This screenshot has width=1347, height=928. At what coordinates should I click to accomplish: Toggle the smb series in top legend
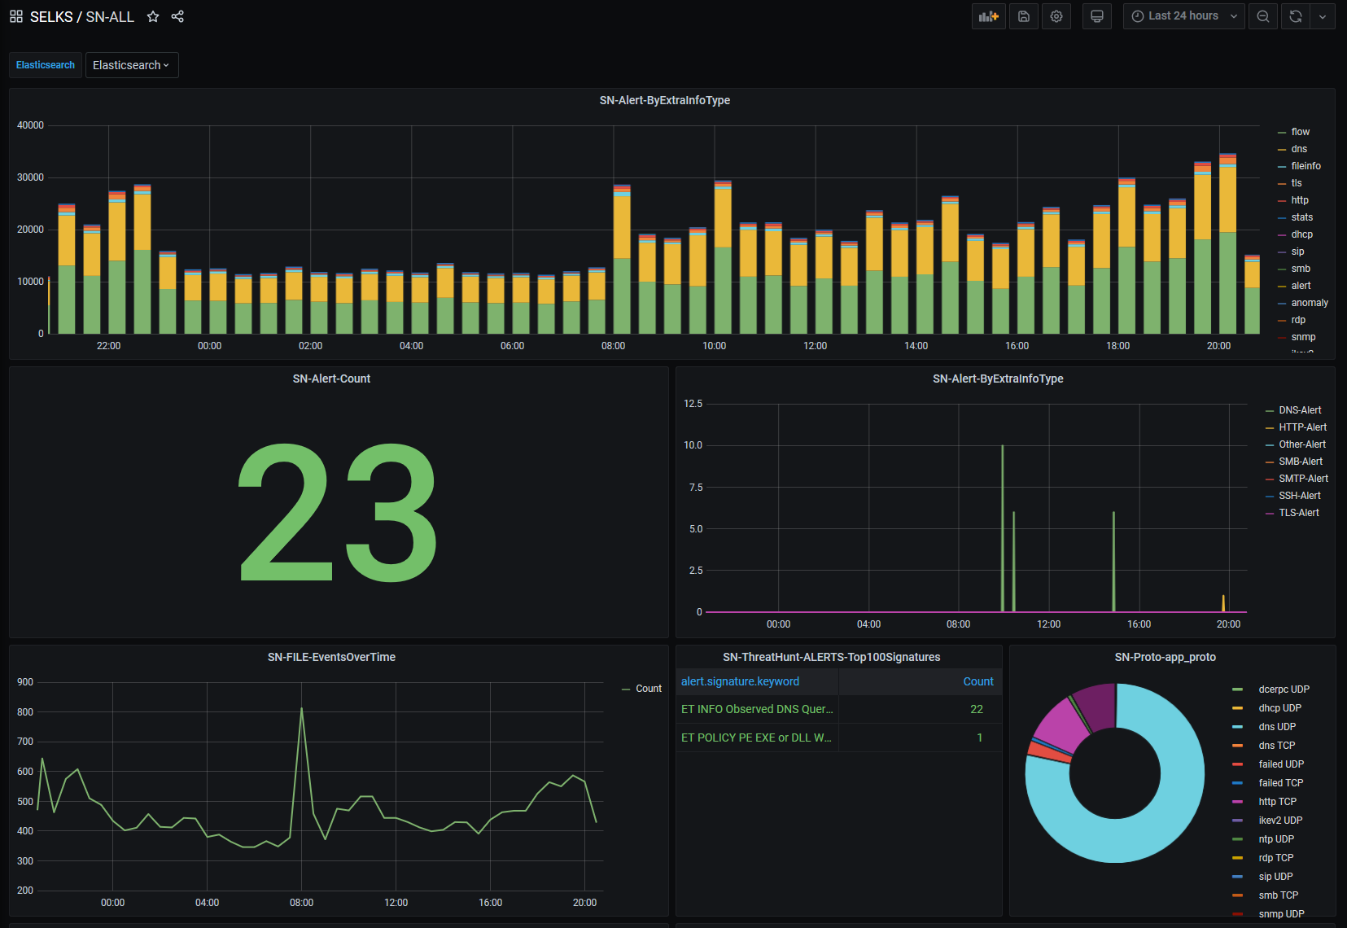(x=1300, y=269)
